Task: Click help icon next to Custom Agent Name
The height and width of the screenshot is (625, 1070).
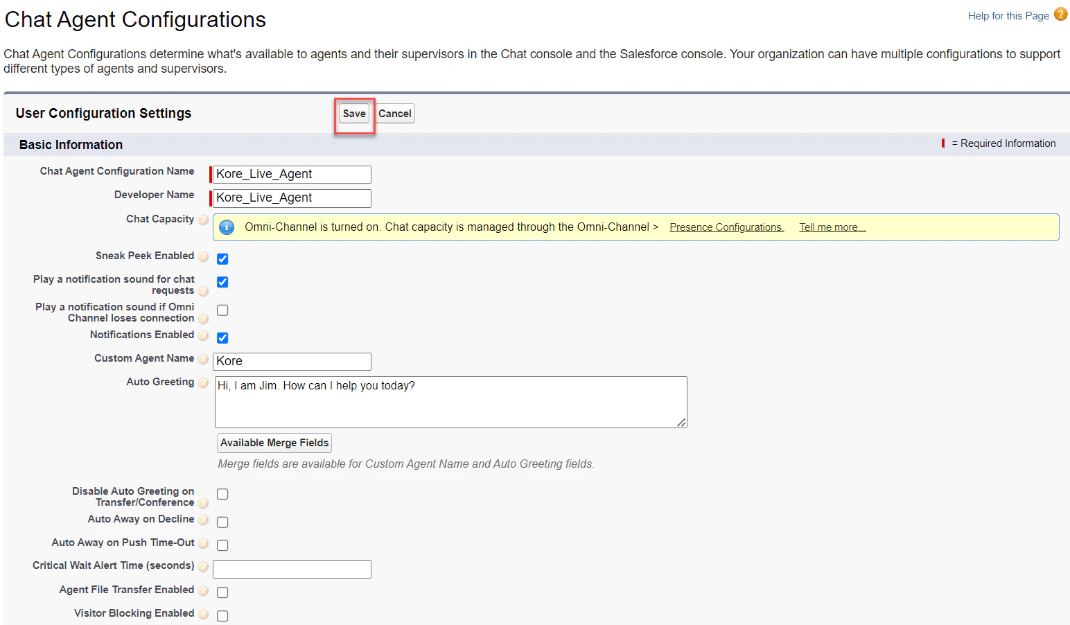Action: pos(203,360)
